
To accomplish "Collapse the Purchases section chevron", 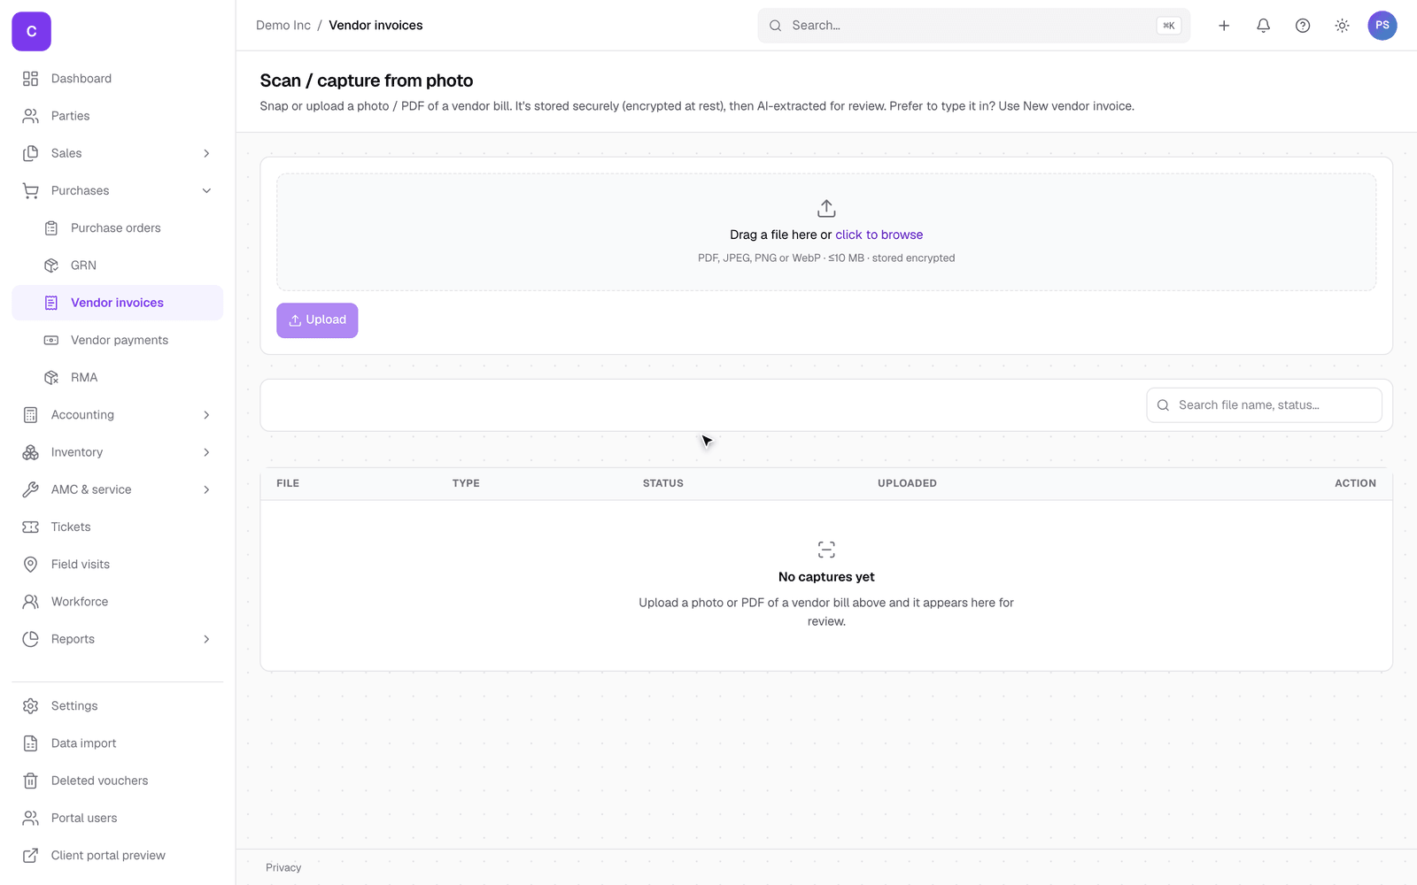I will 206,190.
